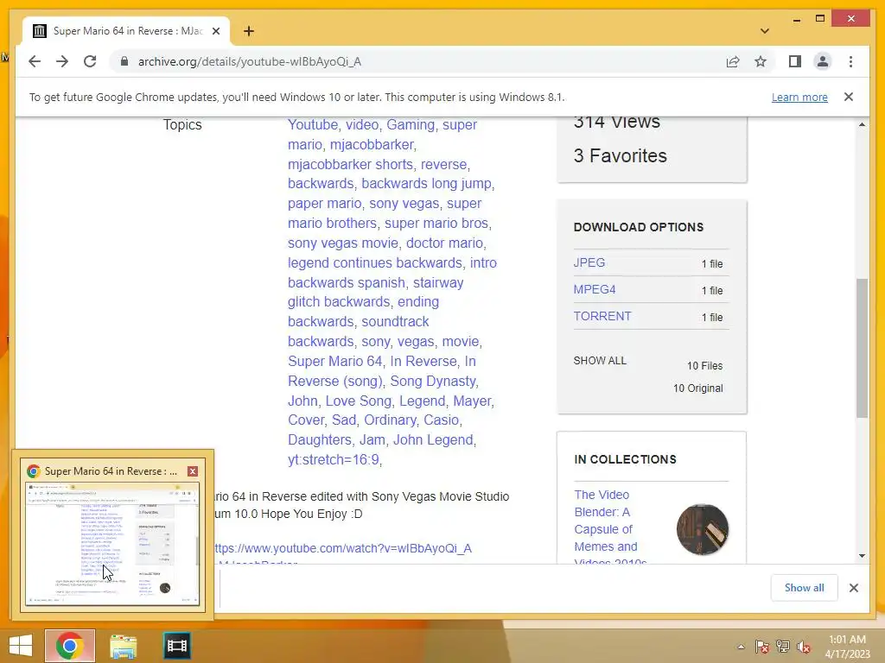
Task: Open the Chrome profile avatar menu
Action: [x=823, y=61]
